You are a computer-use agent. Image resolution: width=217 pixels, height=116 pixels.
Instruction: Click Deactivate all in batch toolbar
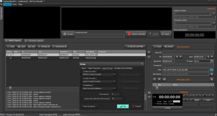59,47
